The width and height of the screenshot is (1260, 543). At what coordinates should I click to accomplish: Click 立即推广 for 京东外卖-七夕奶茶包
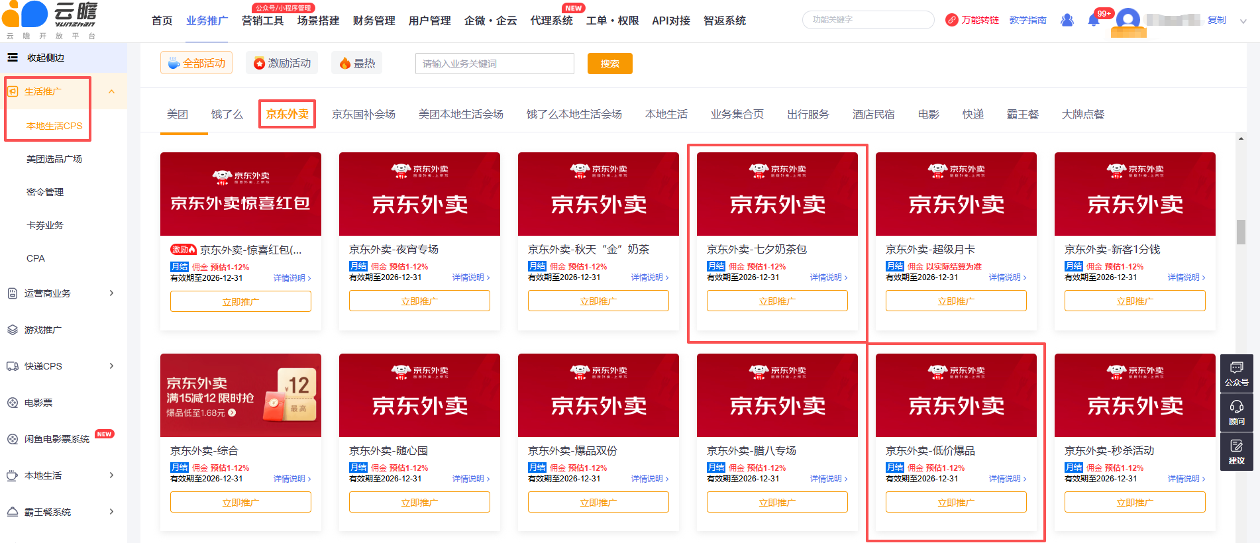pos(777,301)
